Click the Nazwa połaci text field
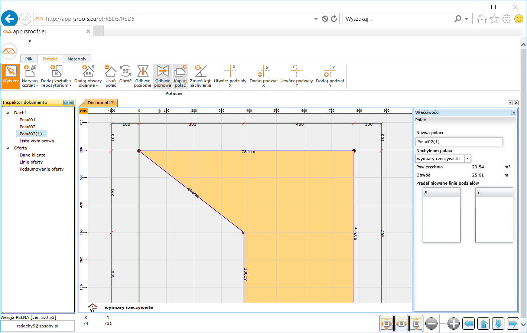Screen dimensions: 527x333 [459, 142]
